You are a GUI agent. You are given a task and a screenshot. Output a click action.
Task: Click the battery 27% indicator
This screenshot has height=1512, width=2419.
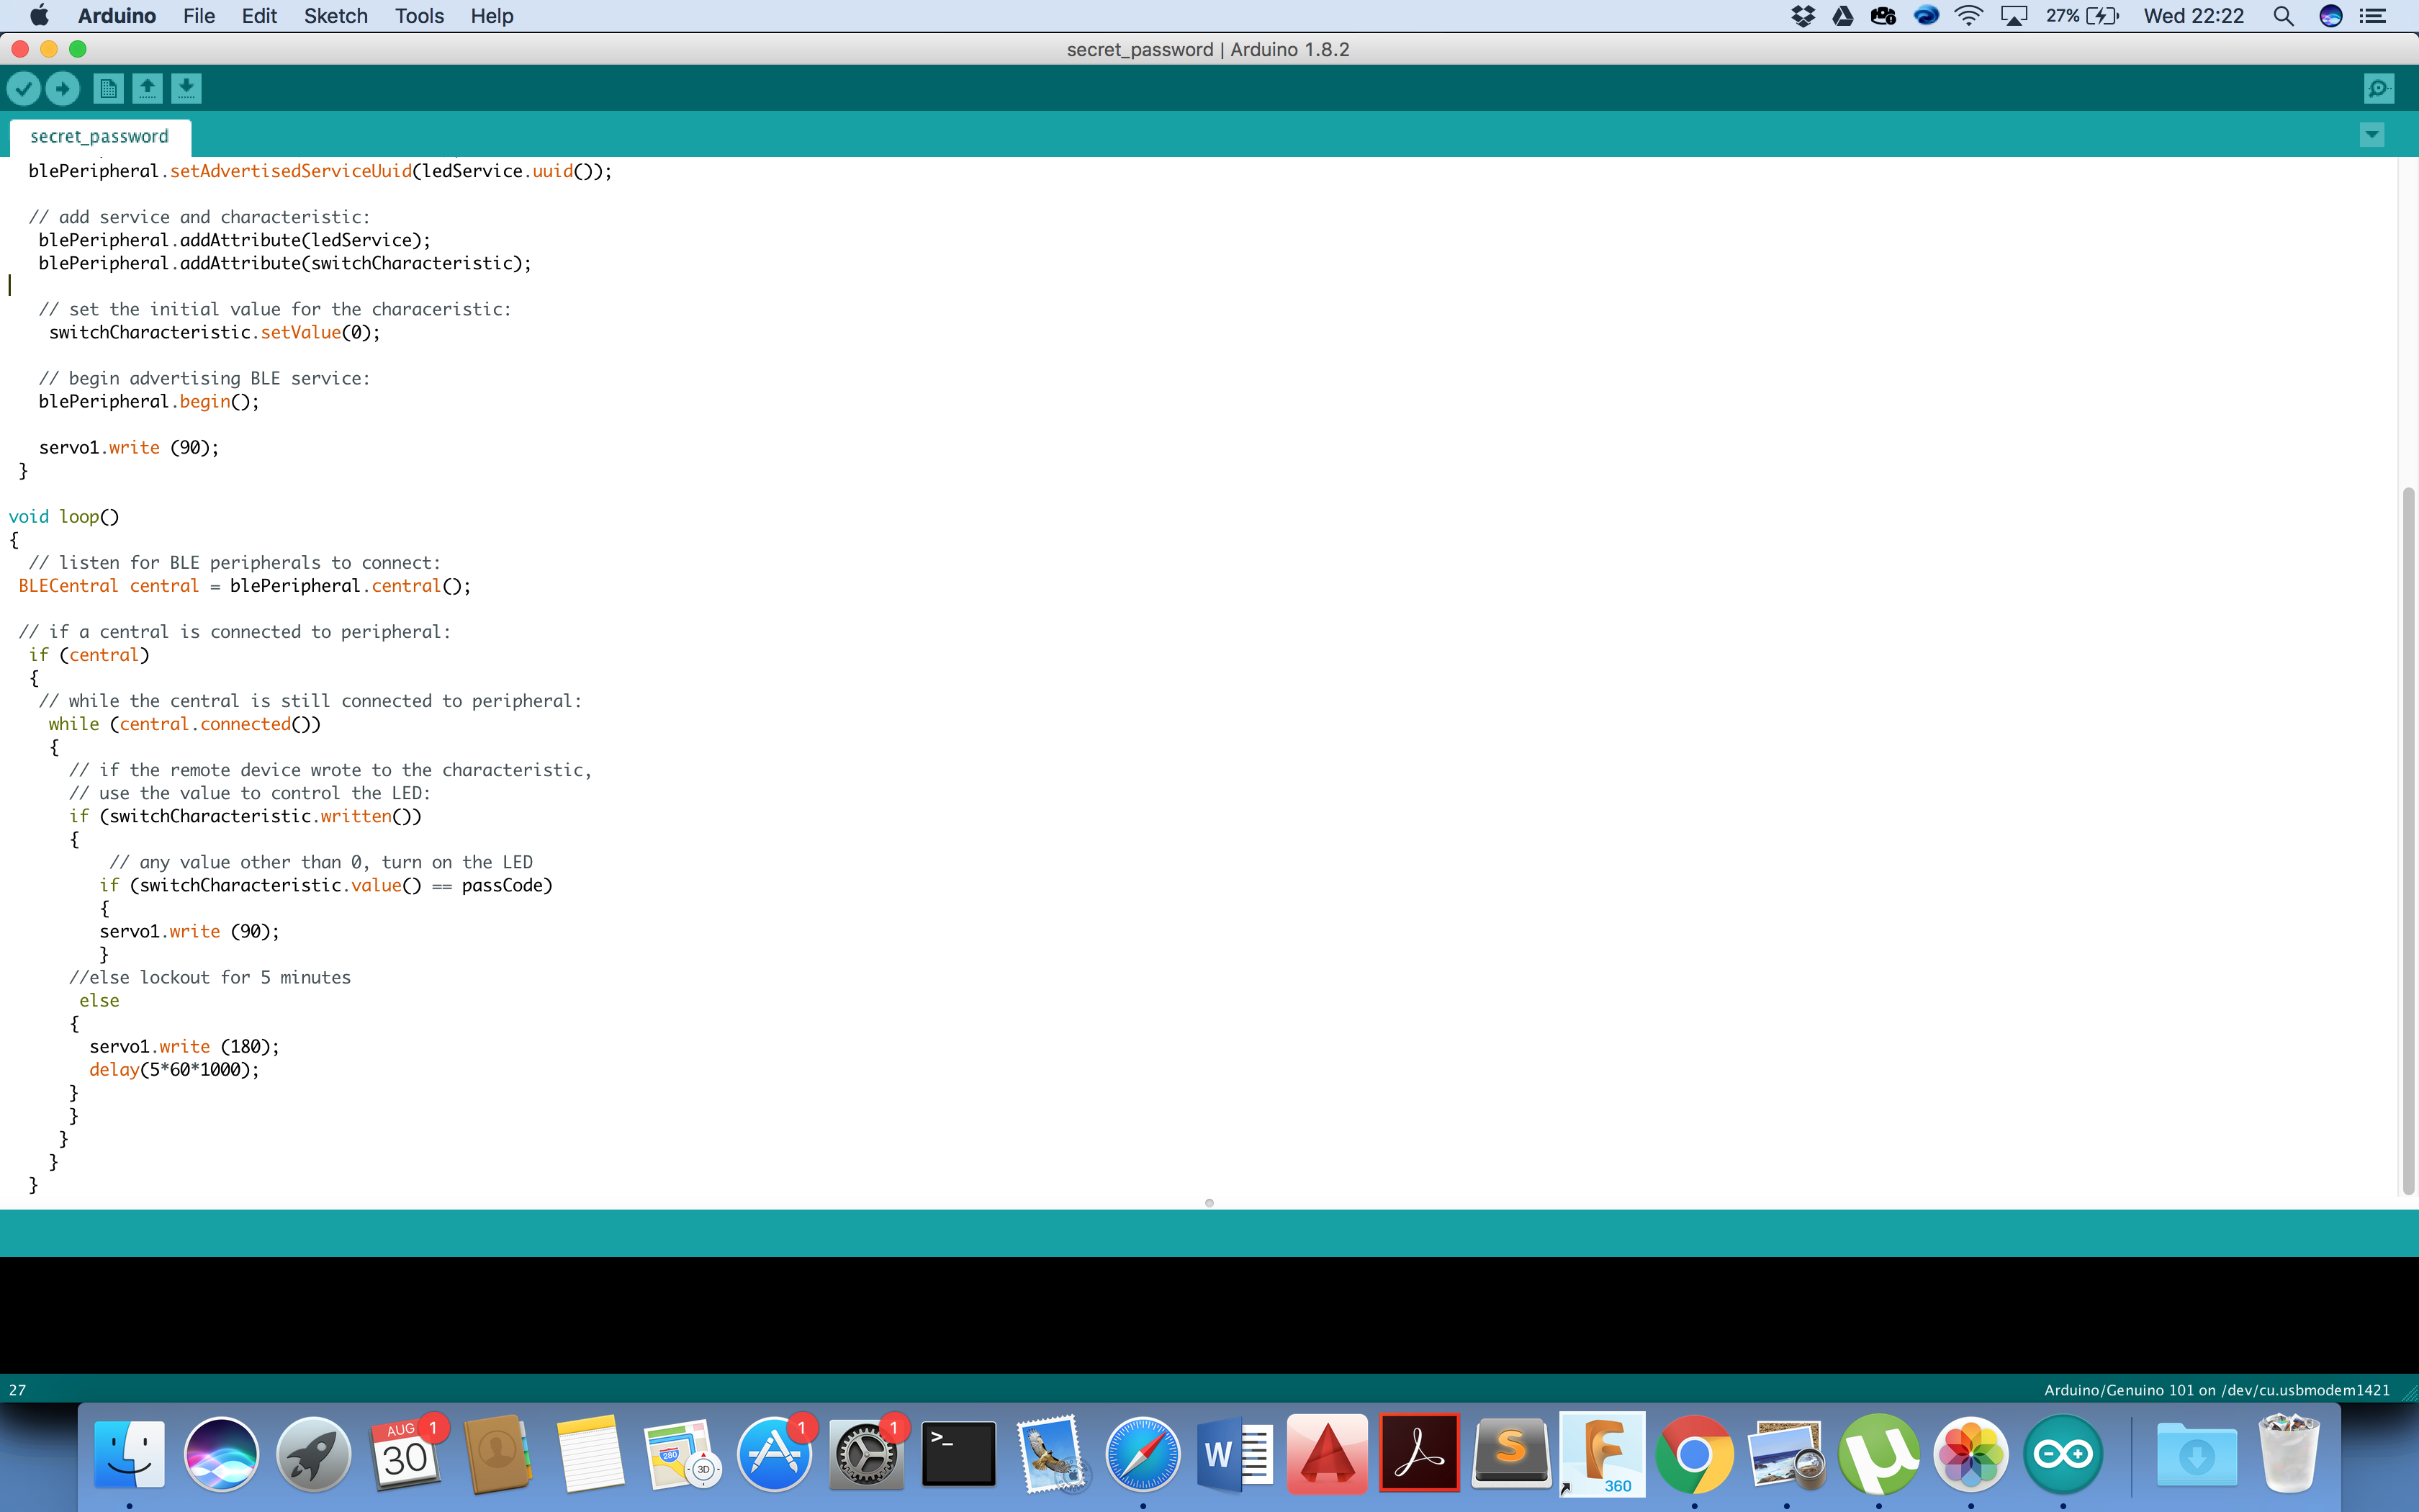(x=2082, y=16)
